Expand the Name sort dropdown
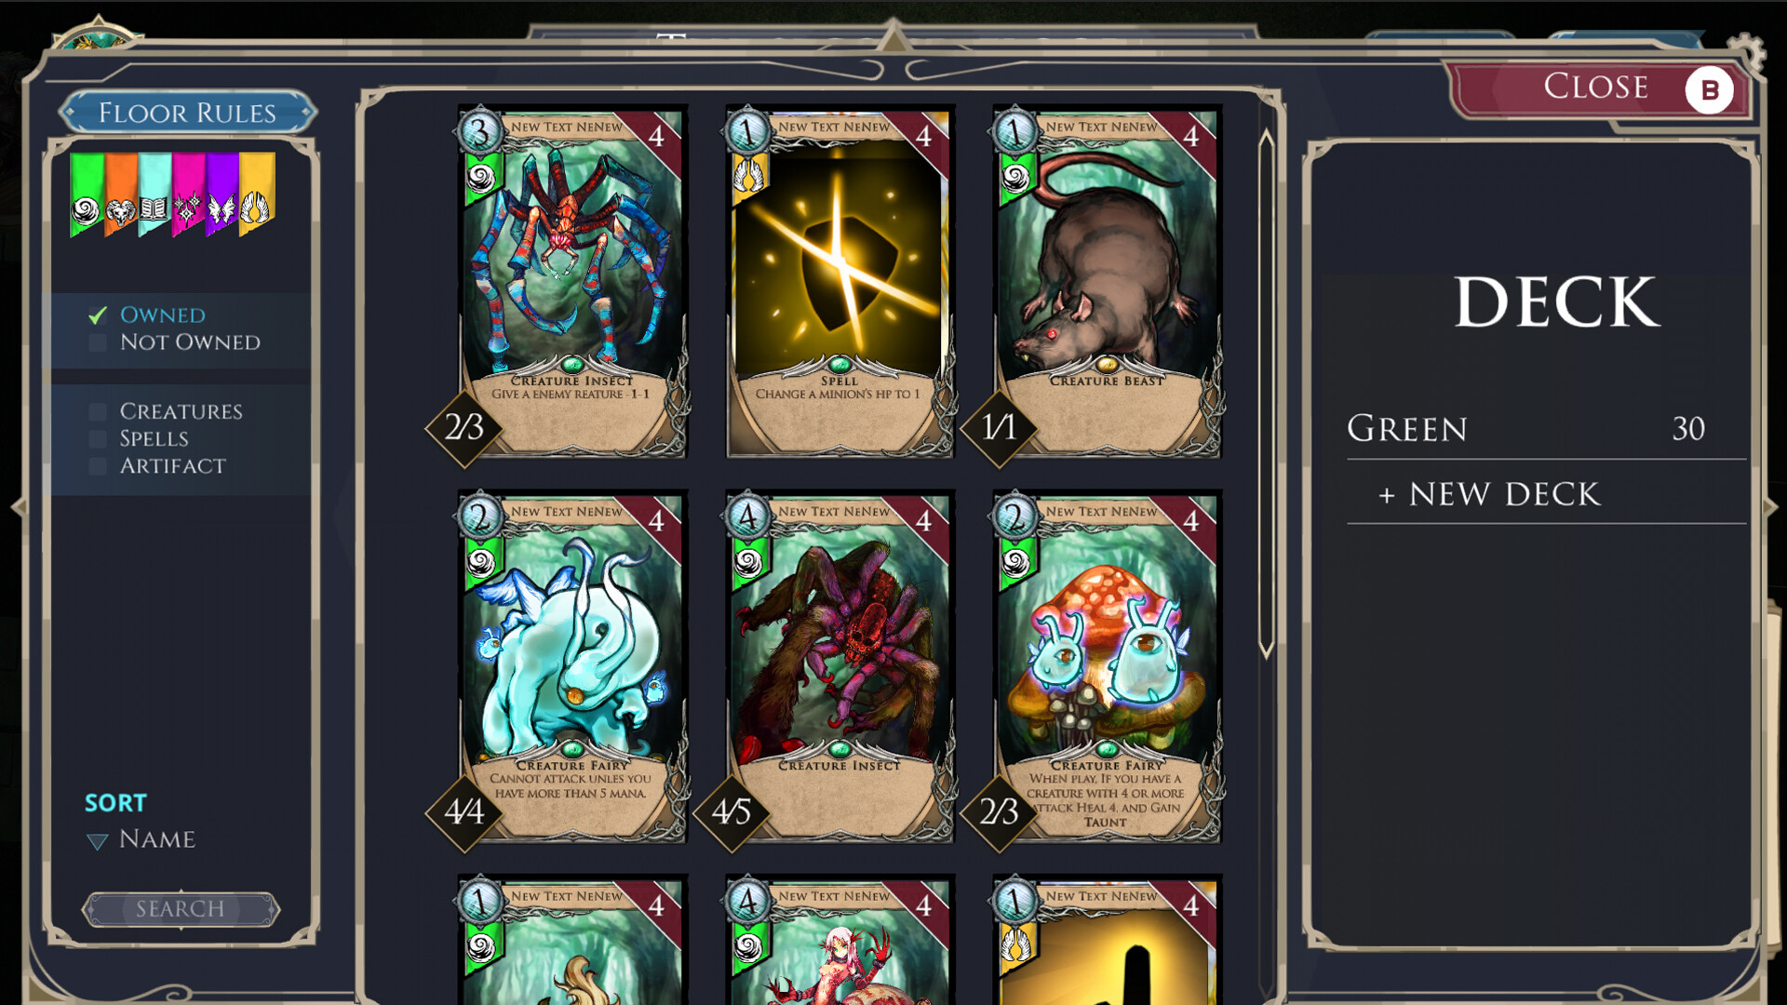The height and width of the screenshot is (1005, 1787). (141, 839)
